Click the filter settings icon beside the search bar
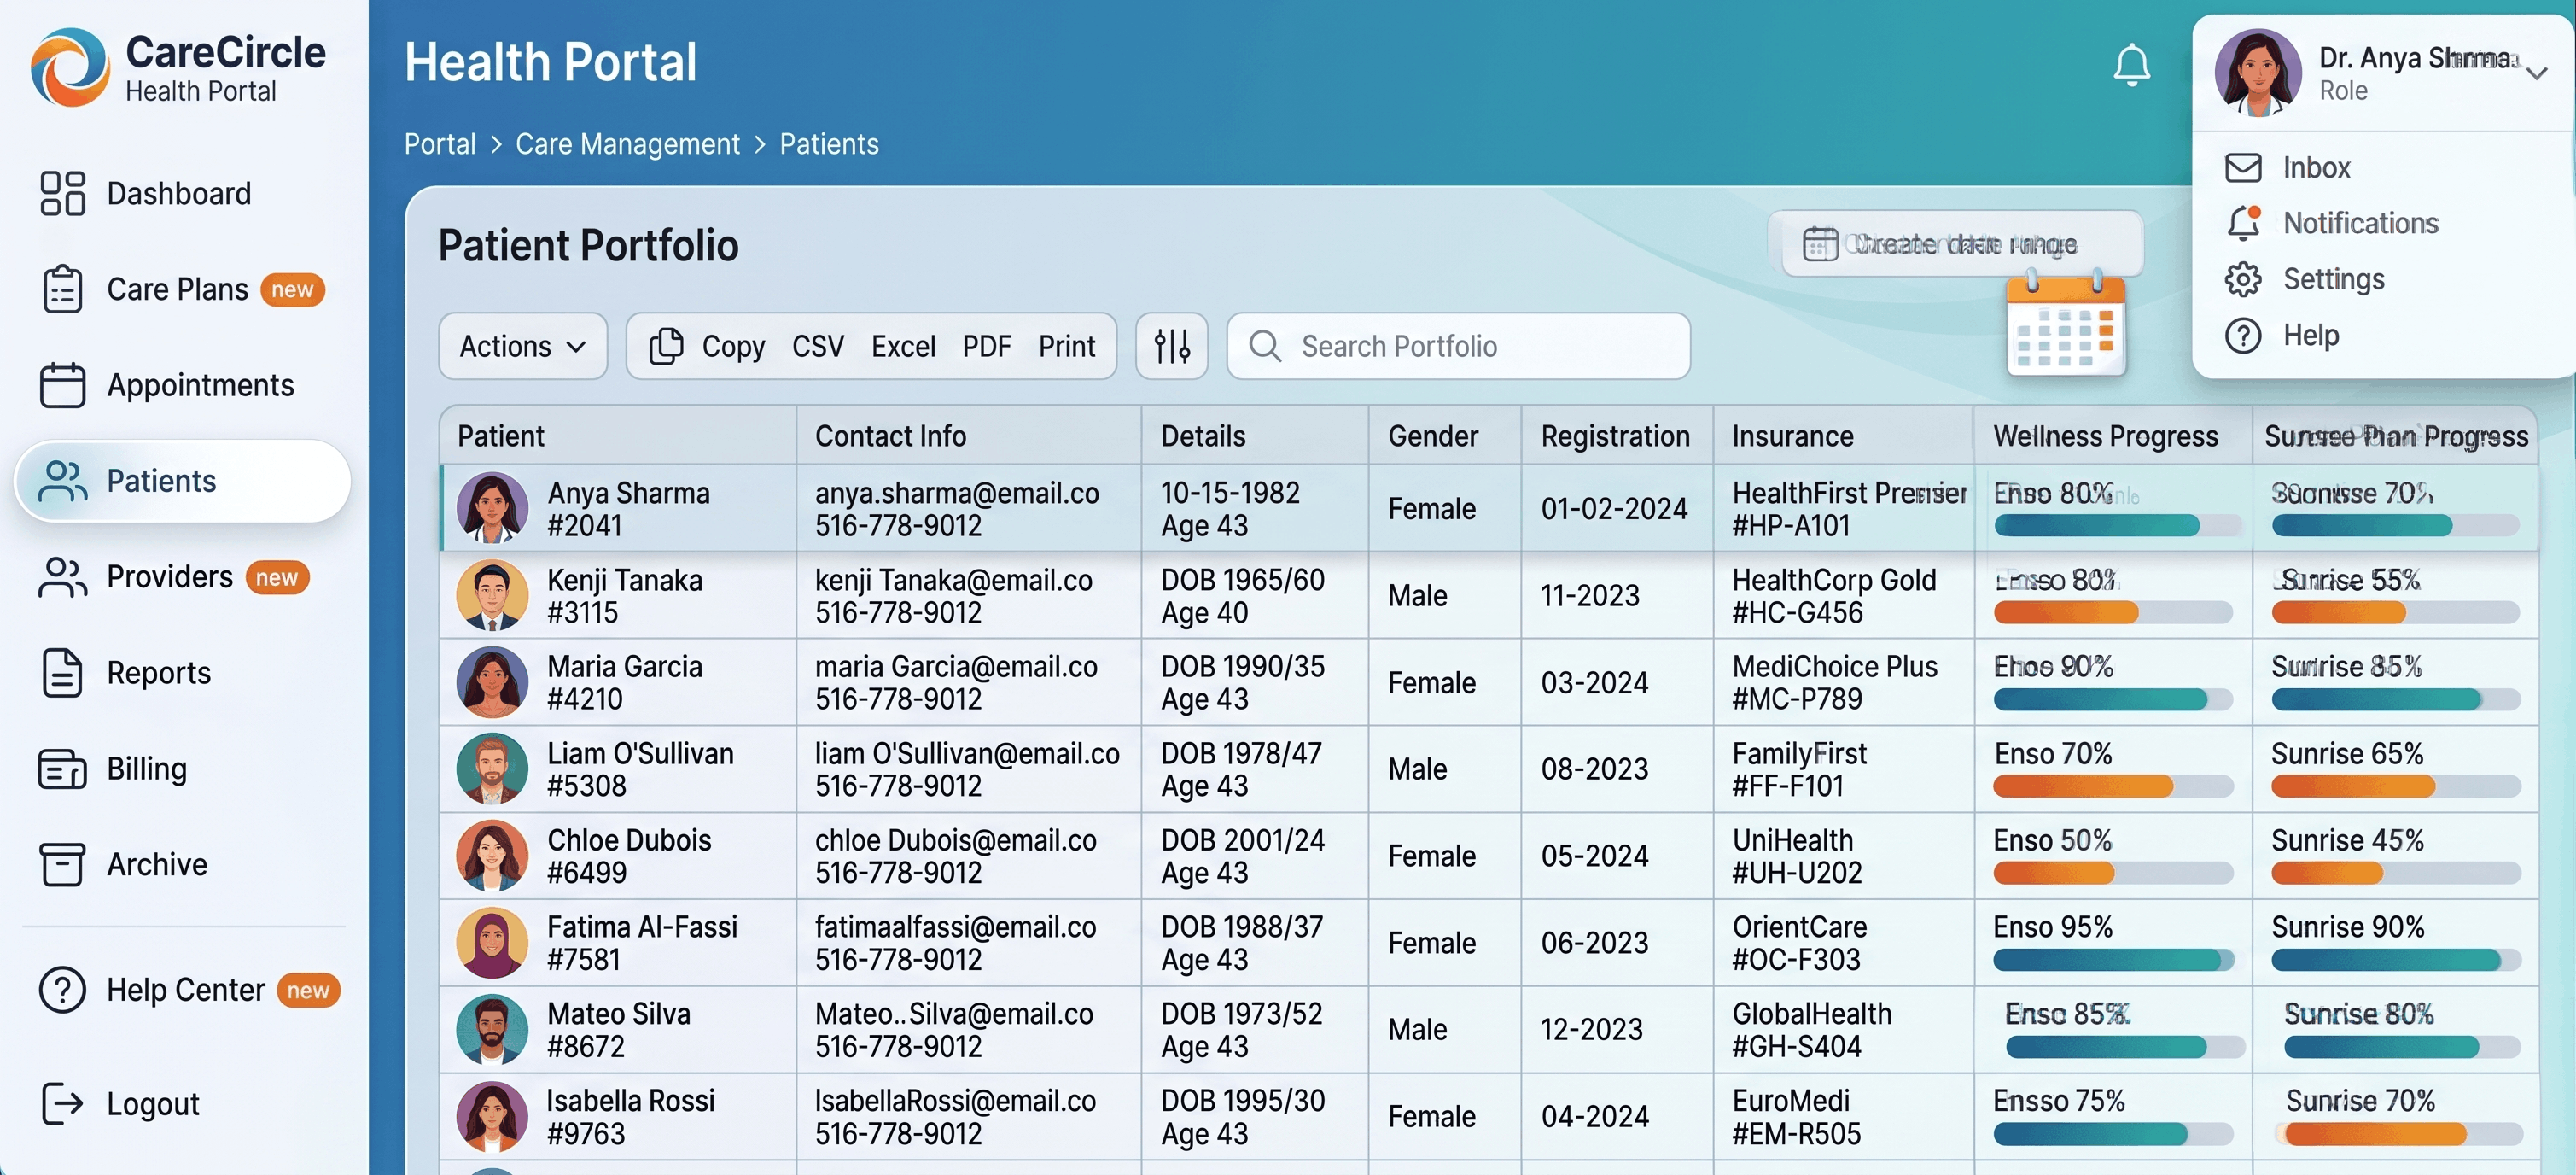Image resolution: width=2576 pixels, height=1175 pixels. [1171, 347]
